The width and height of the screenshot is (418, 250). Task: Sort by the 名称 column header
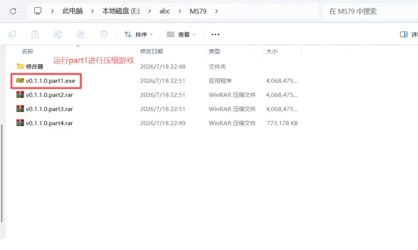pos(27,51)
